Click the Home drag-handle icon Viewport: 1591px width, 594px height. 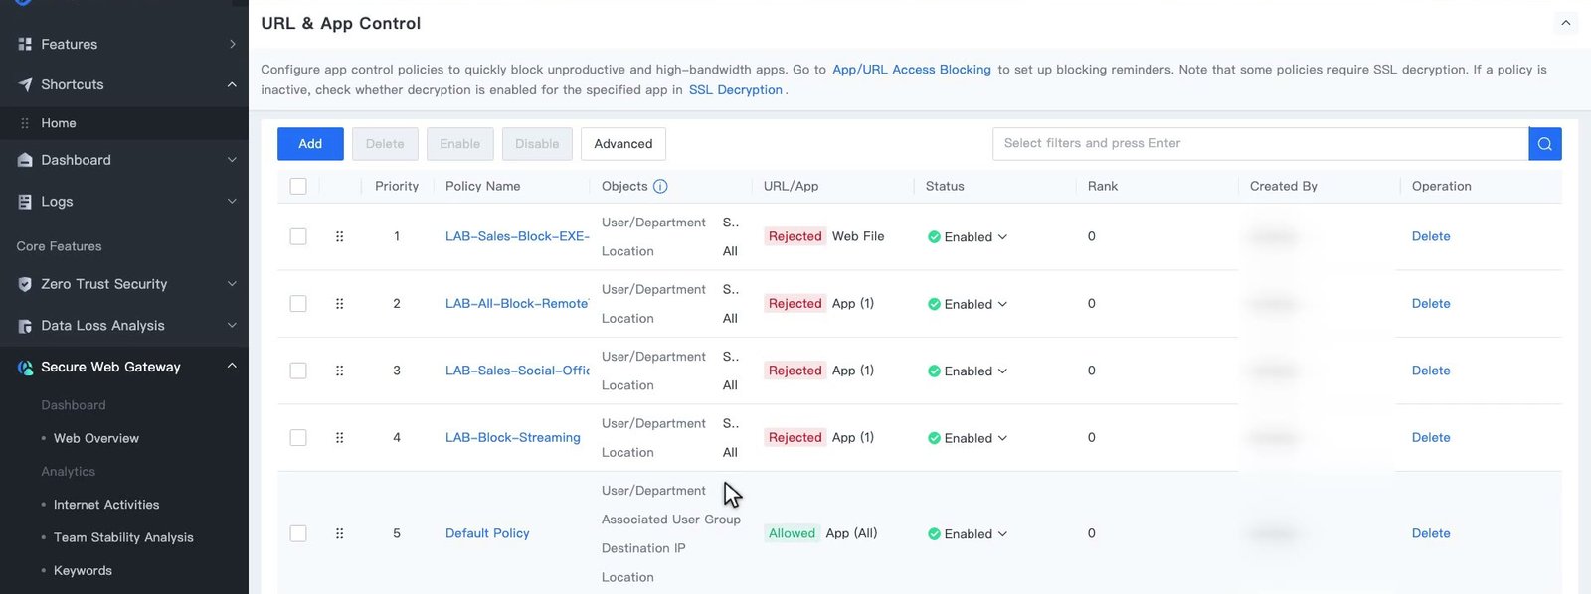[x=25, y=123]
